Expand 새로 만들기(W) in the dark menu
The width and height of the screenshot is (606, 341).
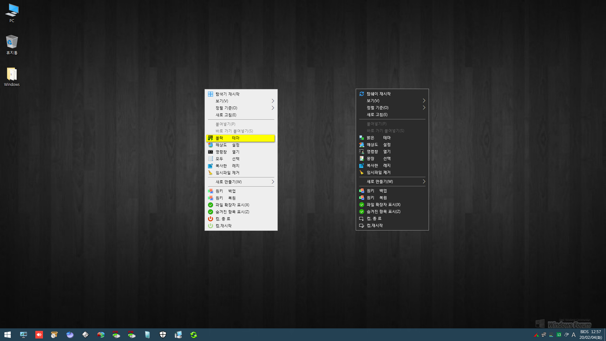tap(392, 182)
